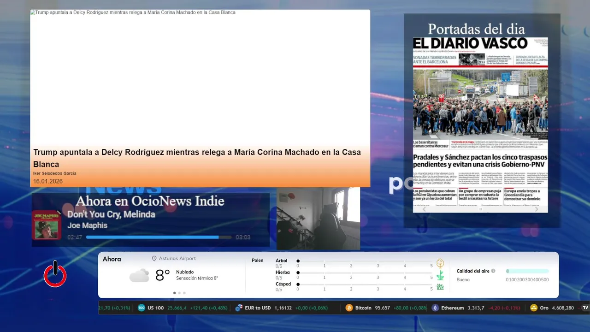Click the Buena air quality status
Image resolution: width=590 pixels, height=332 pixels.
[x=463, y=280]
